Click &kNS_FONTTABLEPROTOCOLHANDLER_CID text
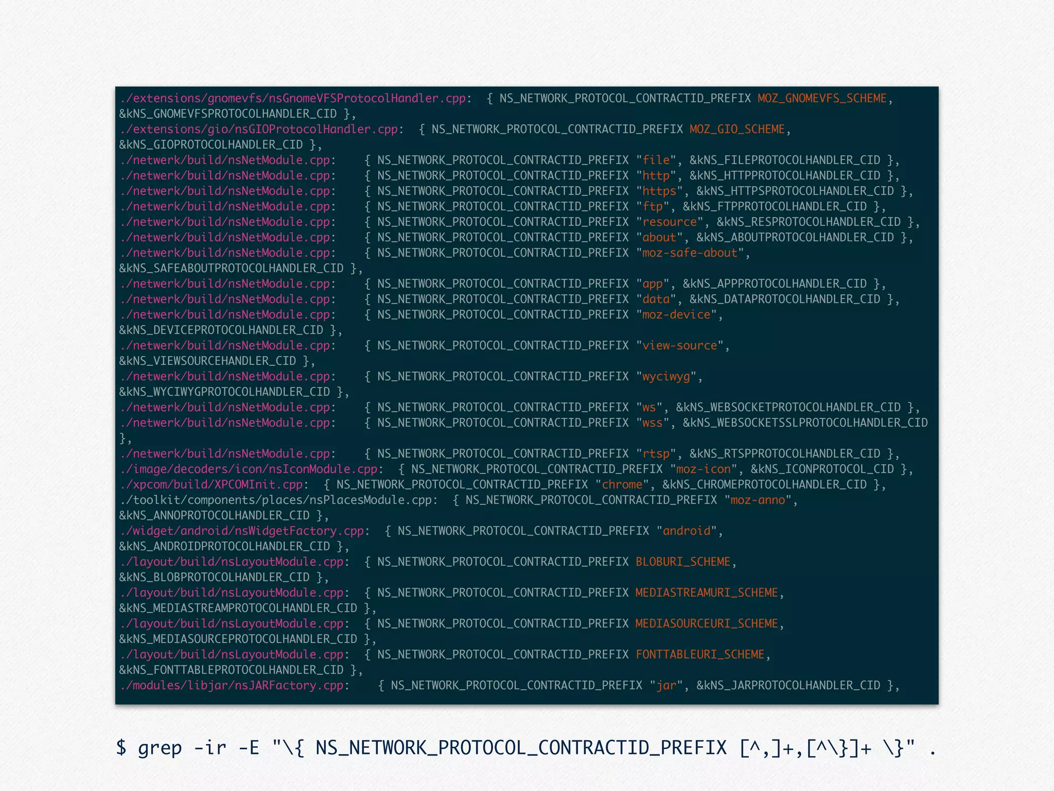The height and width of the screenshot is (791, 1054). click(231, 670)
